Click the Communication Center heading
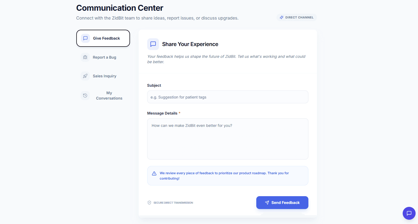This screenshot has height=224, width=418. coord(120,8)
